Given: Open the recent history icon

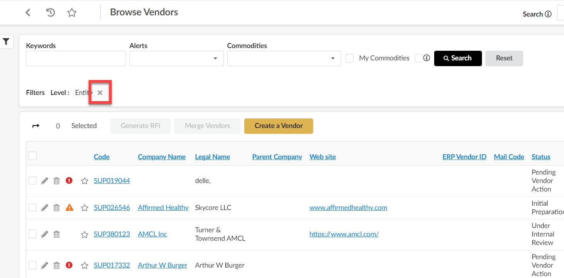Looking at the screenshot, I should [50, 12].
